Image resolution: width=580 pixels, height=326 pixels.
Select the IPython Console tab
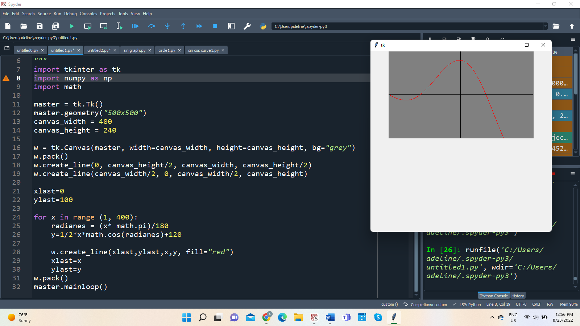494,296
